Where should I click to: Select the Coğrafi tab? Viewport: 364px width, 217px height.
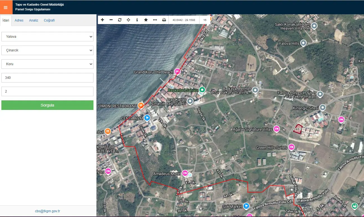49,20
